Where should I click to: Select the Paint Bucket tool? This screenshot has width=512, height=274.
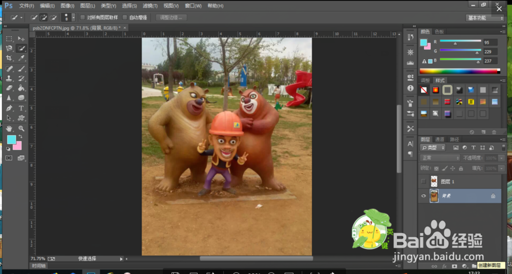[21, 88]
